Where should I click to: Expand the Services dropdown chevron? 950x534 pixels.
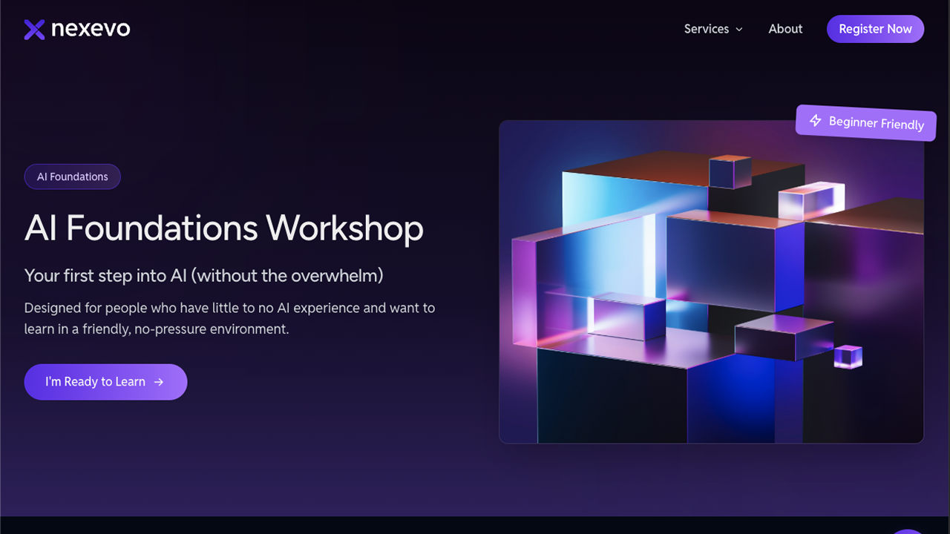coord(738,30)
